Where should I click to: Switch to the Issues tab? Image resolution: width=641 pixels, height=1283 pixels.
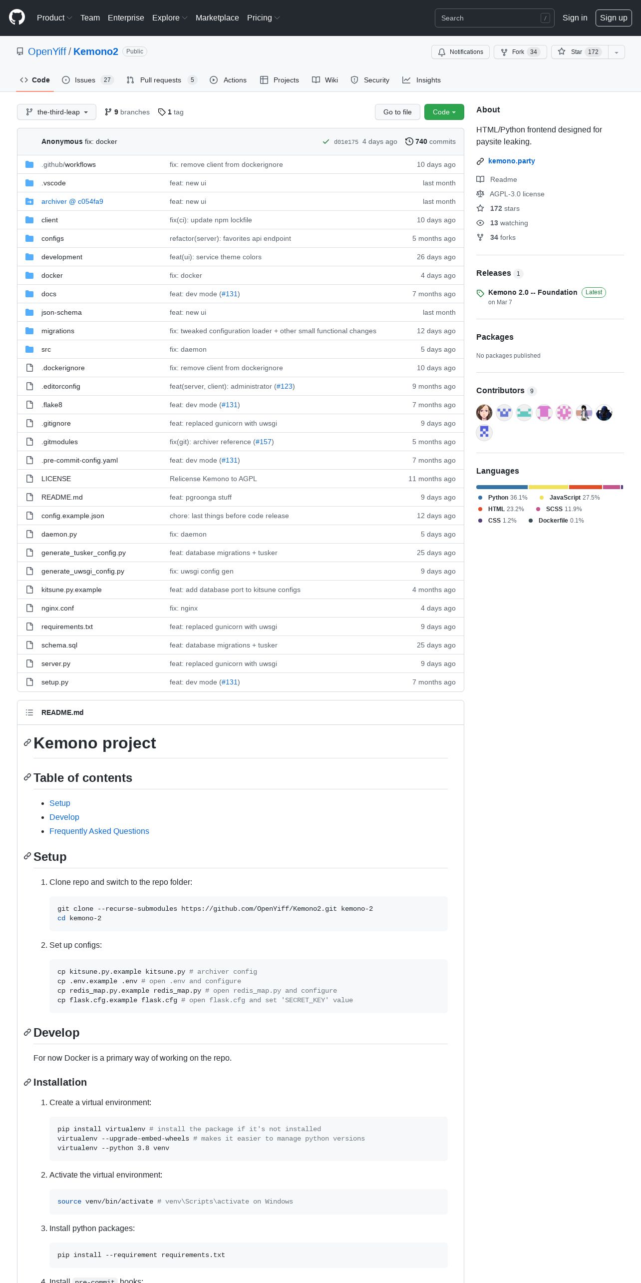(88, 80)
